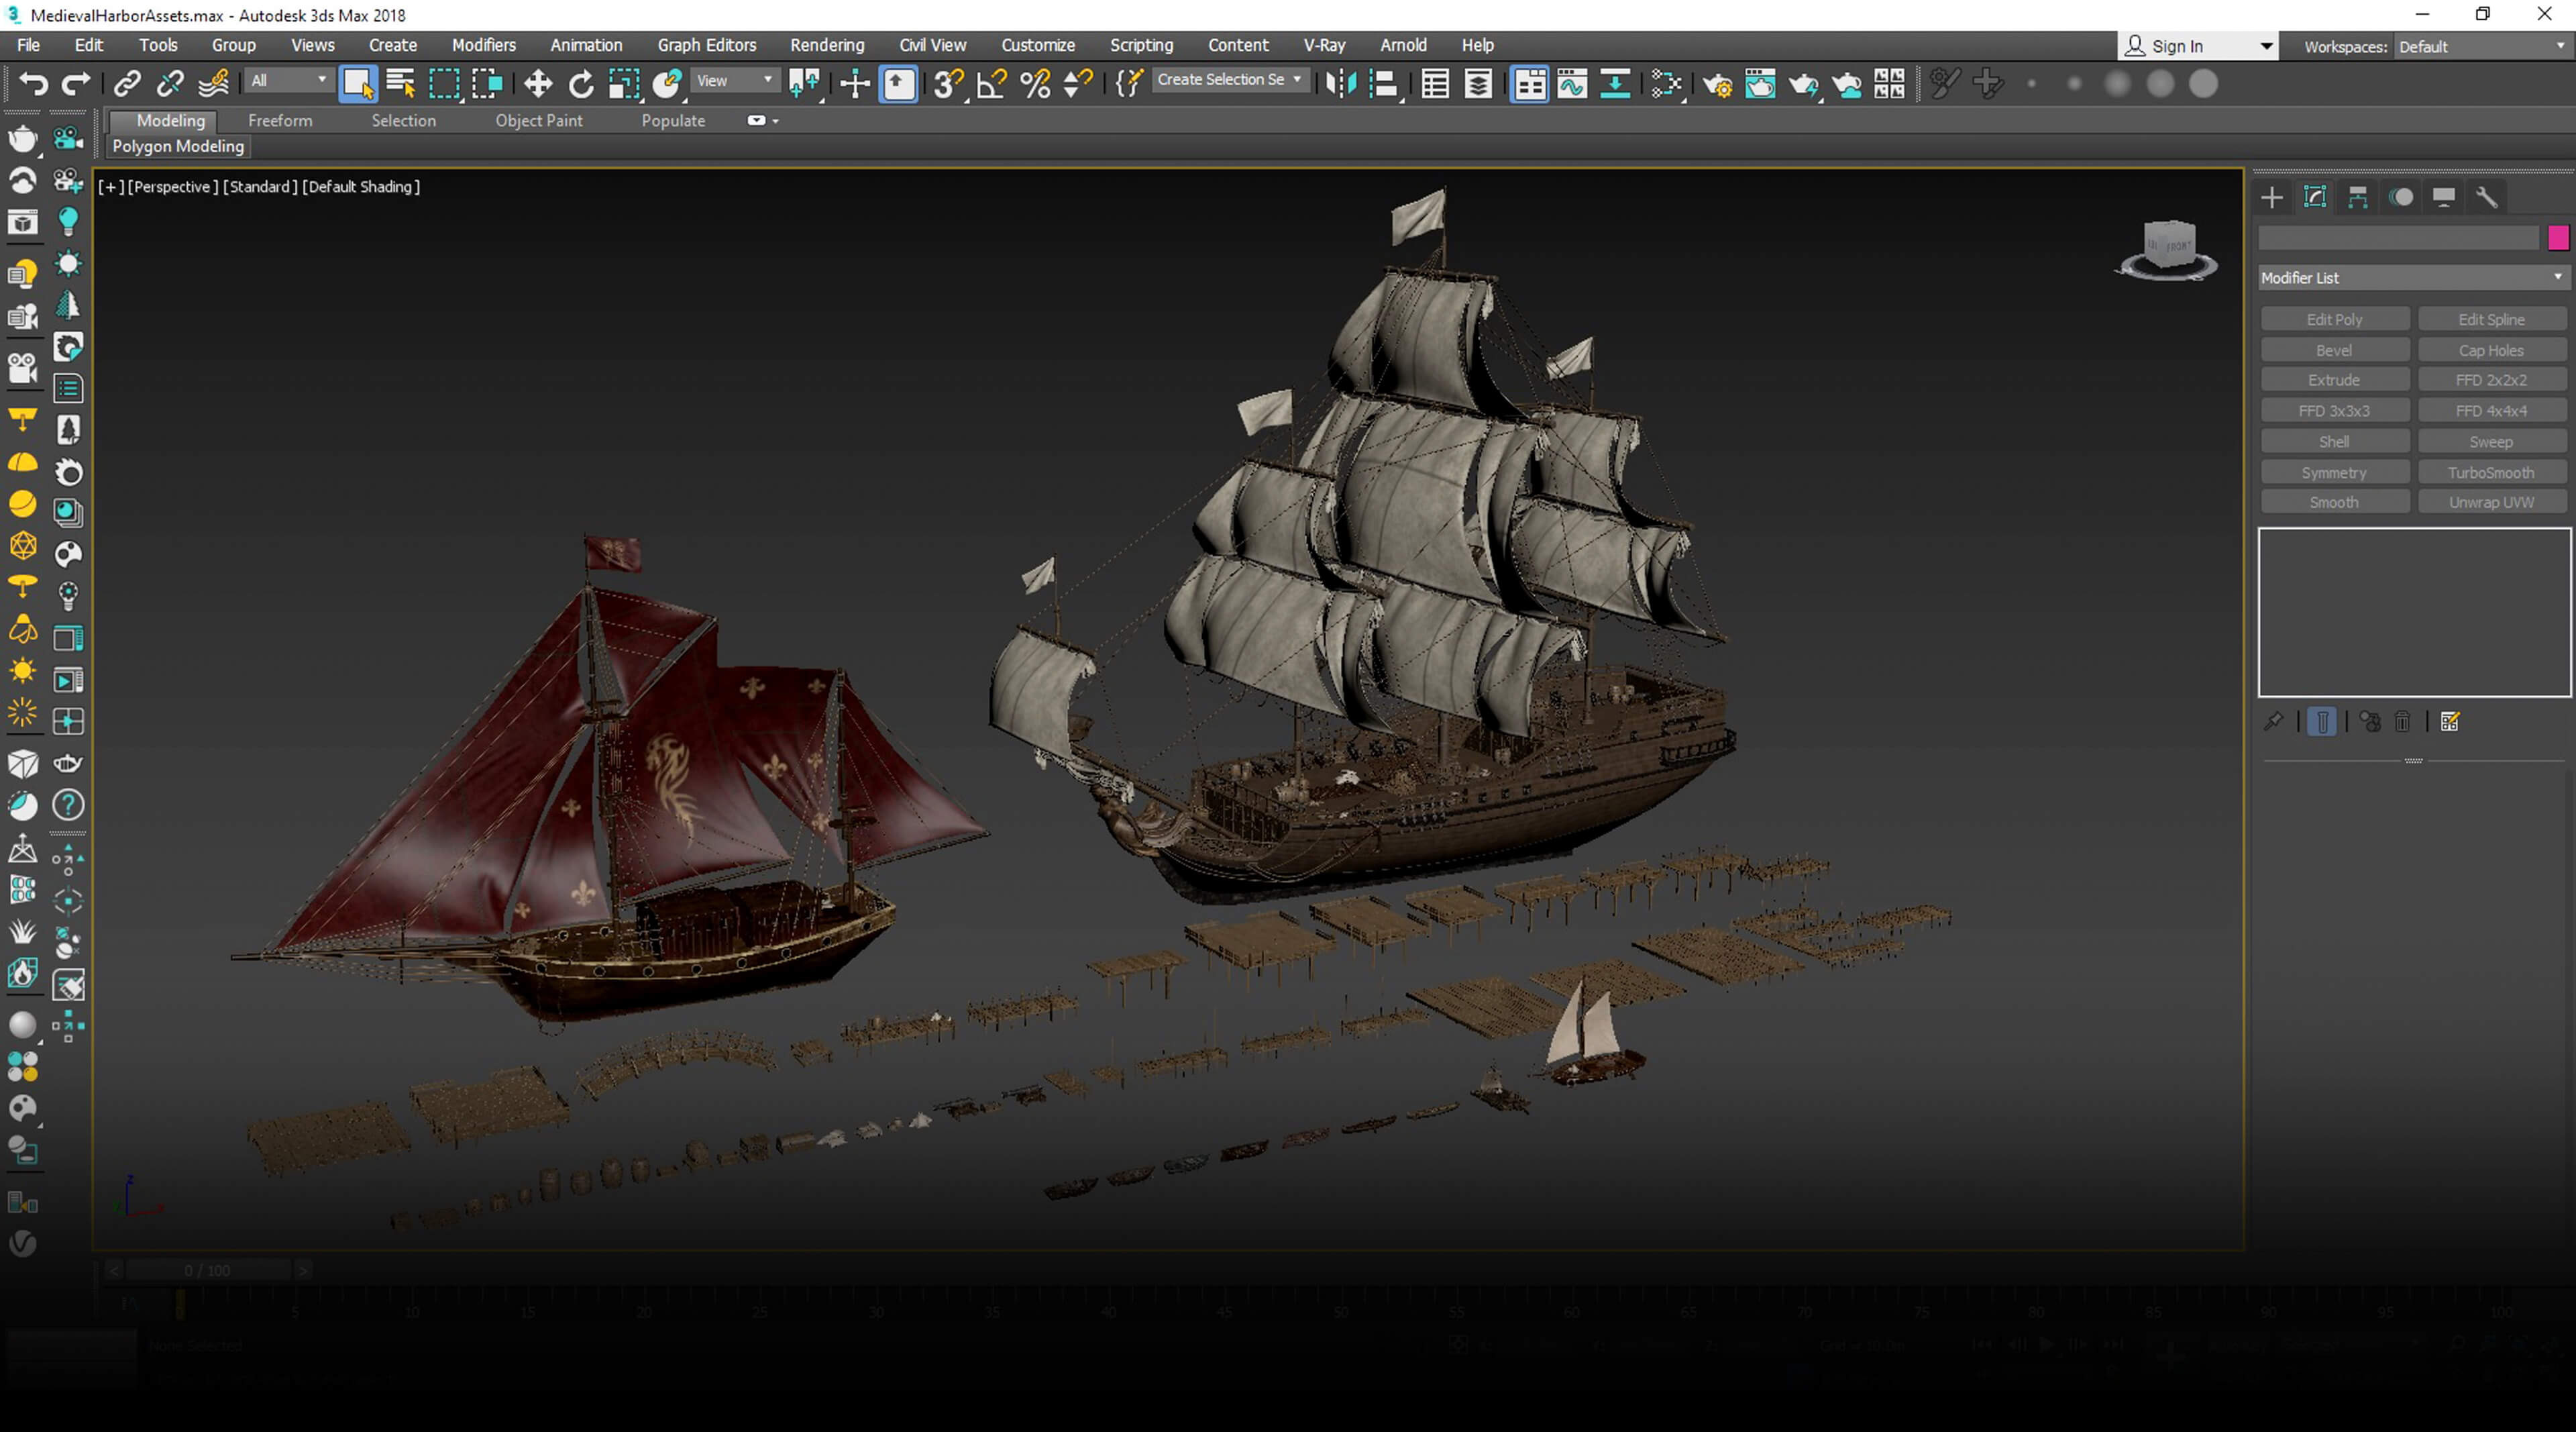
Task: Click the Unlink Selection chain icon
Action: 170,83
